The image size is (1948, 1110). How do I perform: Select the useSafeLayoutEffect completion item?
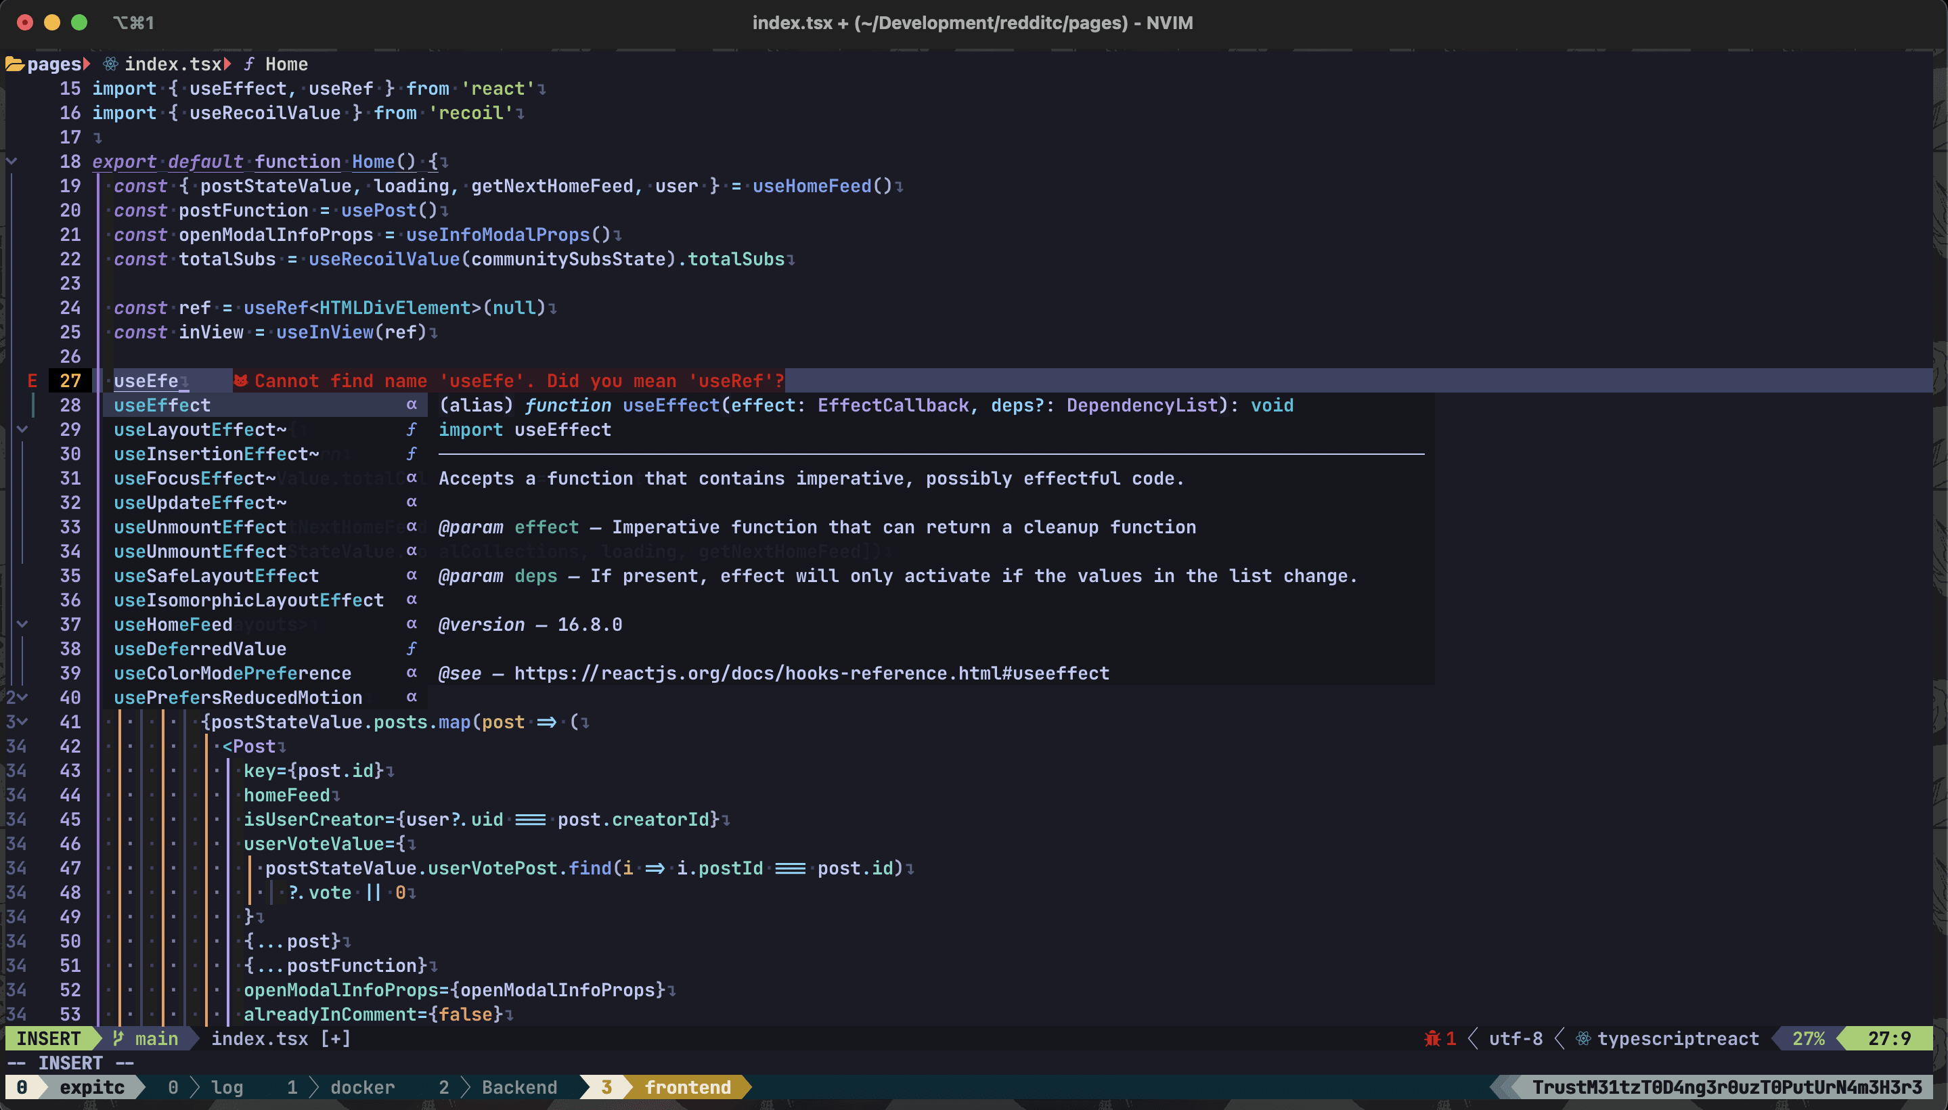[x=265, y=575]
